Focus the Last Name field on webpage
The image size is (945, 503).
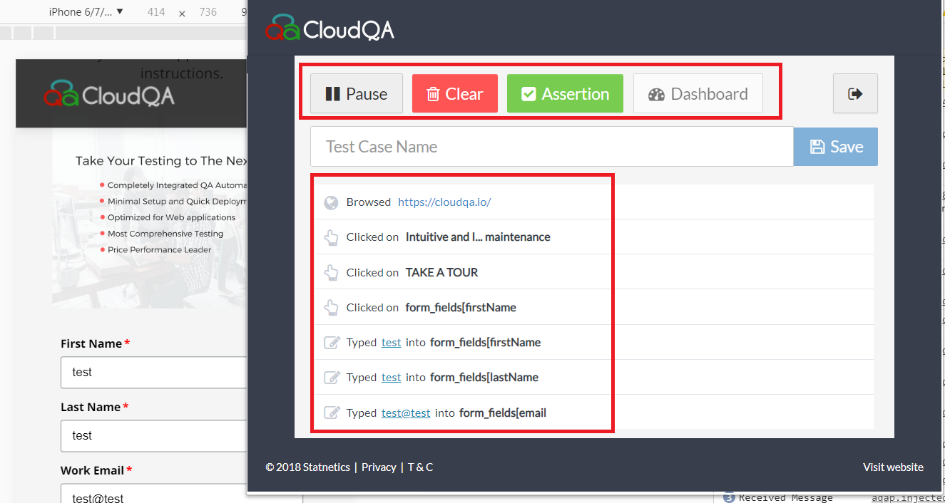(x=154, y=436)
